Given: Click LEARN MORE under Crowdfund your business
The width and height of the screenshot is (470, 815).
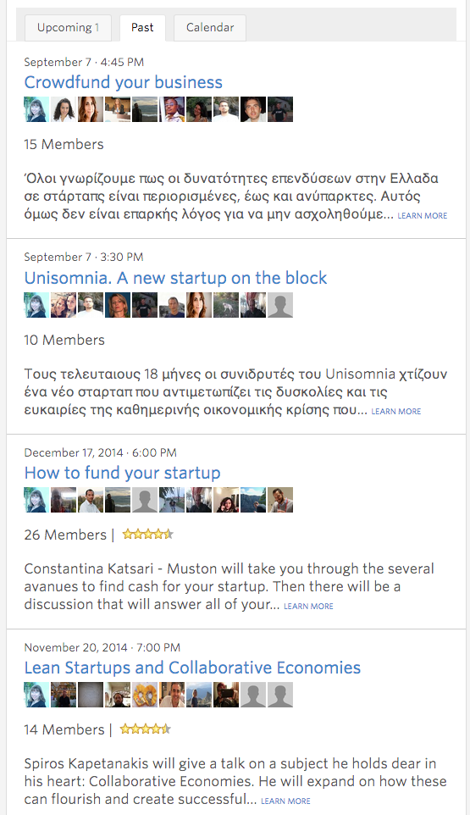Looking at the screenshot, I should coord(423,216).
